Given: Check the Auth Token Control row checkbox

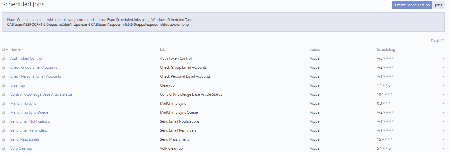Looking at the screenshot, I should click(x=3, y=58).
